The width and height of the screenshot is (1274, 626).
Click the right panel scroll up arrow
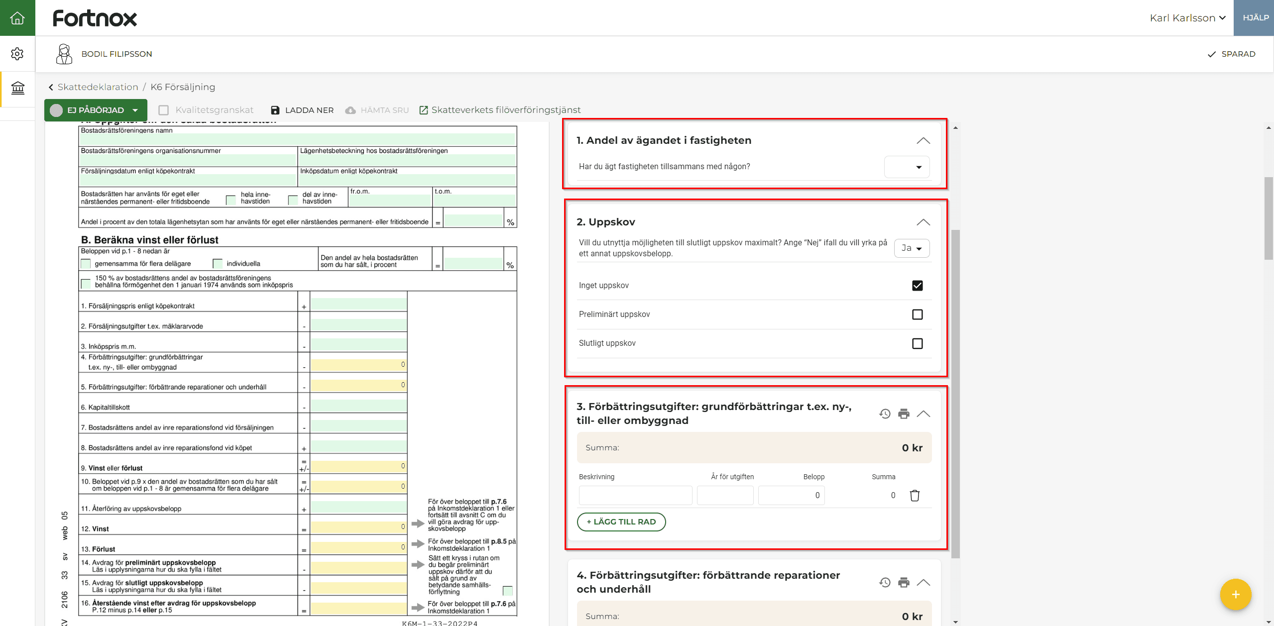click(955, 128)
